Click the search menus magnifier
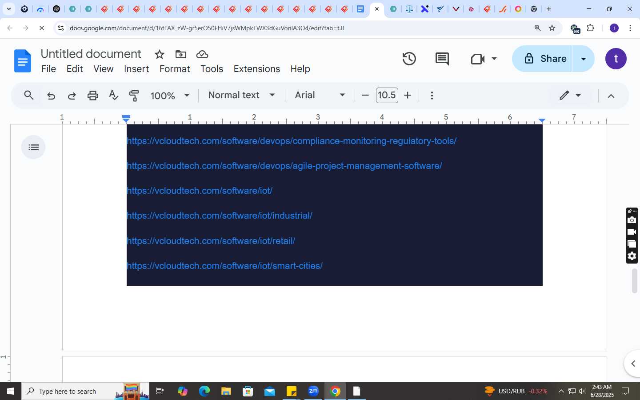The image size is (640, 400). click(x=29, y=95)
